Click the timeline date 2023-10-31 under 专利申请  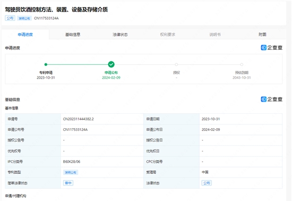[46, 78]
